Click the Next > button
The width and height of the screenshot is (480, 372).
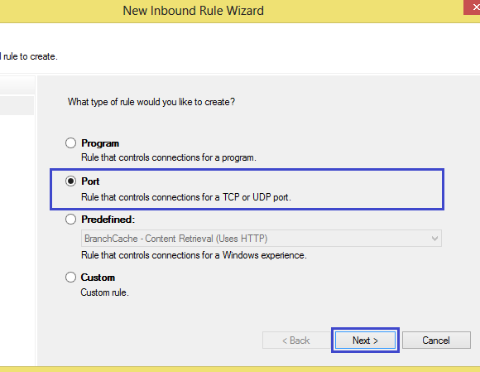pos(365,341)
